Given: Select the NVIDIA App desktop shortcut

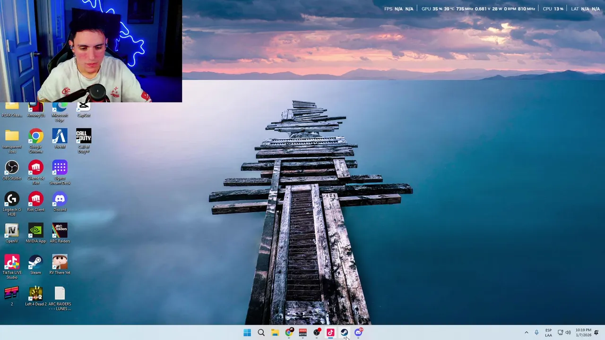Looking at the screenshot, I should click(x=36, y=233).
